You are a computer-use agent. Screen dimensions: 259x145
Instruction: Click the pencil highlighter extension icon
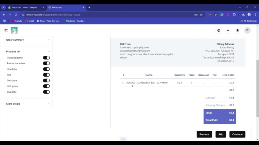(x=210, y=15)
